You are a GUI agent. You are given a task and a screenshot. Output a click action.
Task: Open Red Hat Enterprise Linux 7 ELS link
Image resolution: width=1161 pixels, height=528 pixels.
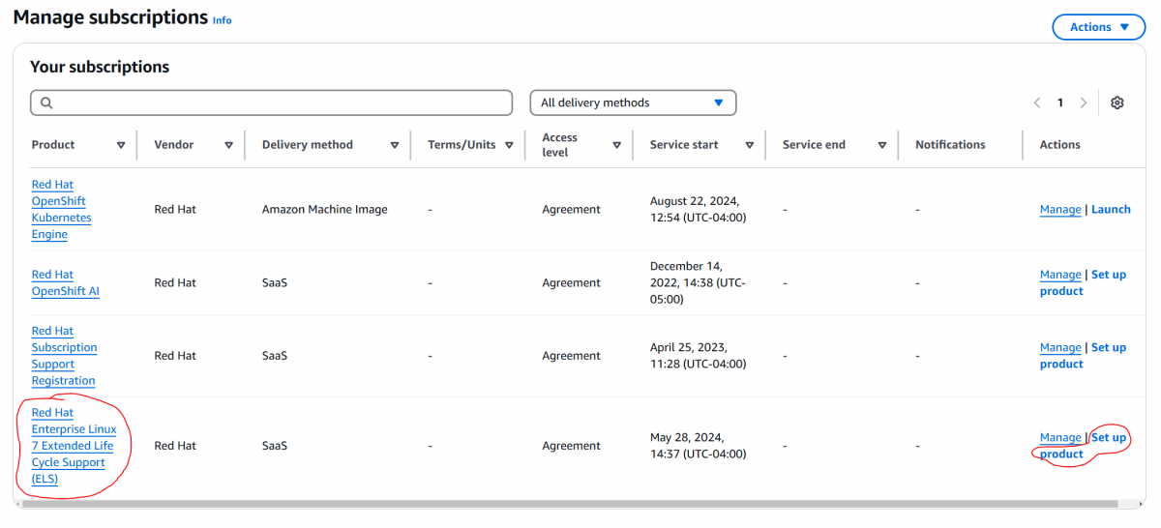point(74,446)
